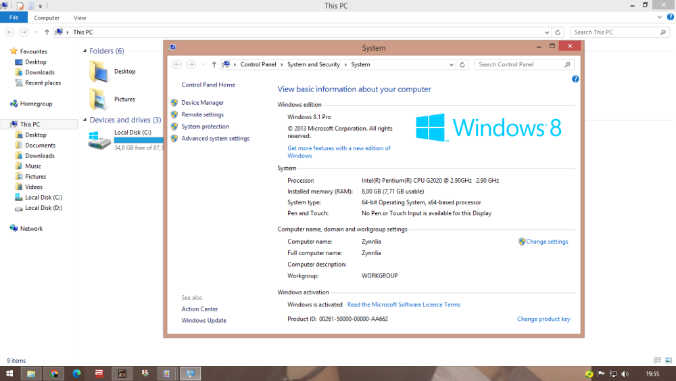This screenshot has width=676, height=381.
Task: Switch to large icons view in status bar
Action: 669,360
